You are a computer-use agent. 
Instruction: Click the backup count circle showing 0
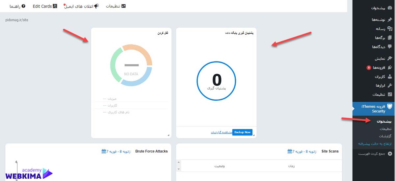(217, 81)
